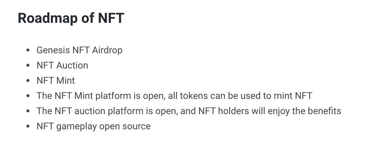Screen dimensions: 392x141
Task: Select the 'Genesis NFT Airdrop' list item
Action: (x=79, y=50)
